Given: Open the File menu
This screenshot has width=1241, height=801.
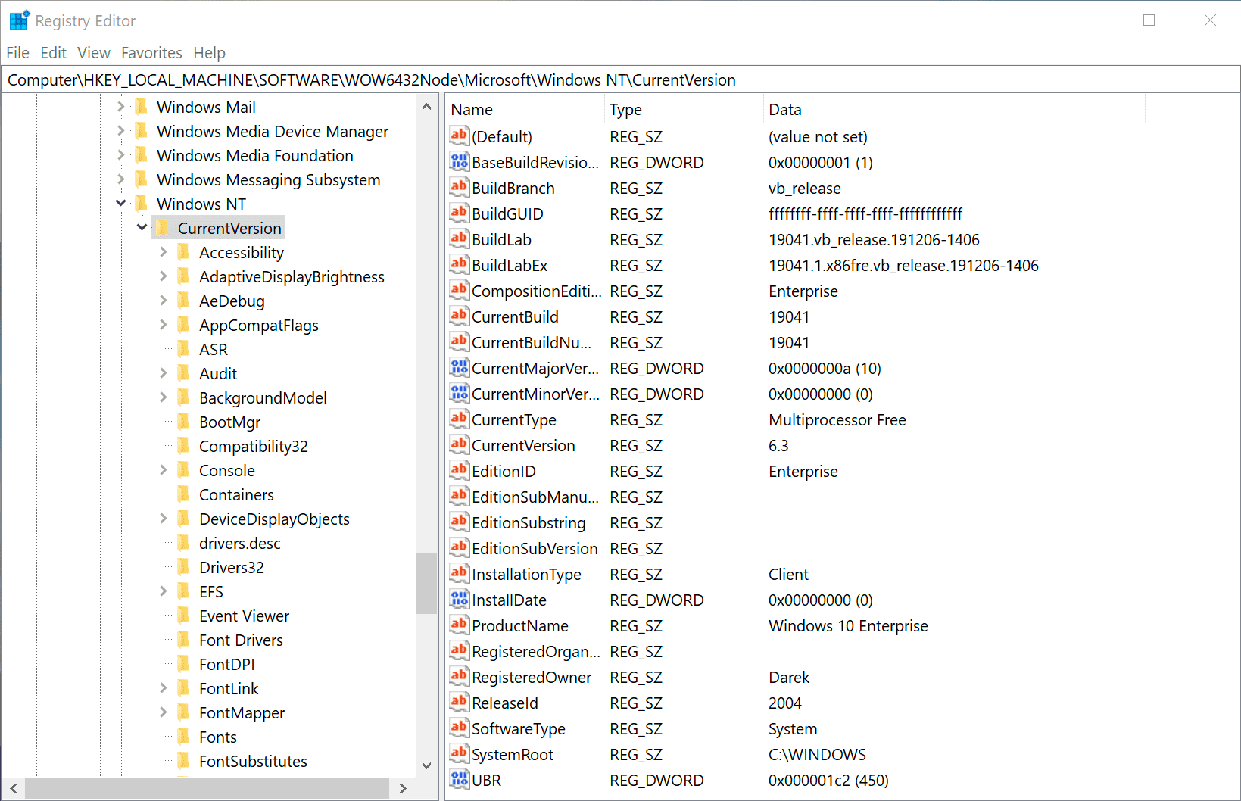Looking at the screenshot, I should pyautogui.click(x=18, y=53).
